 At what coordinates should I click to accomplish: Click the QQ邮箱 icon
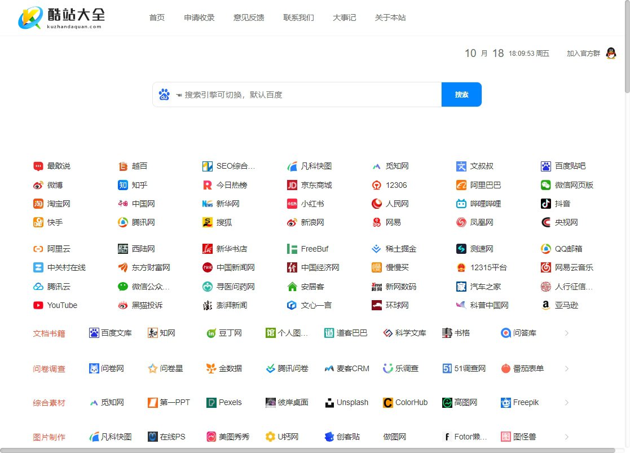click(x=545, y=249)
